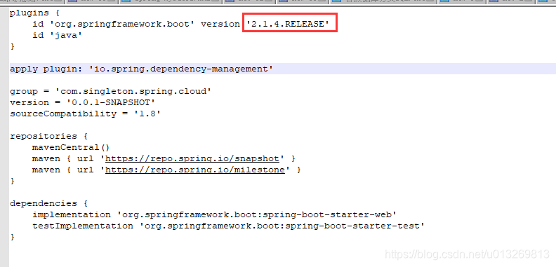Click the group 'com.singleton.spring.cloud' line
This screenshot has height=267, width=556.
pyautogui.click(x=111, y=91)
